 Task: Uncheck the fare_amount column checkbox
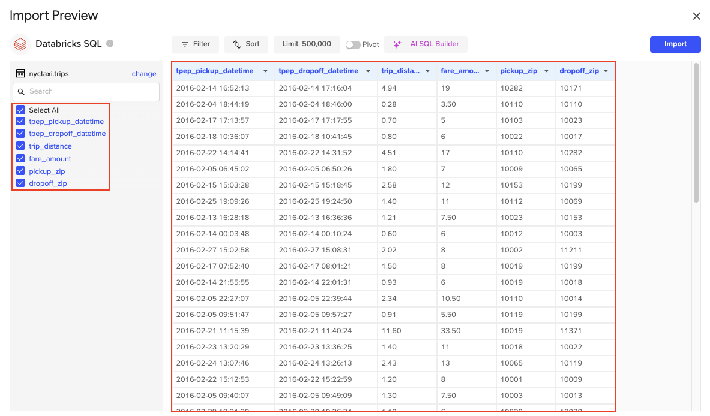click(20, 158)
